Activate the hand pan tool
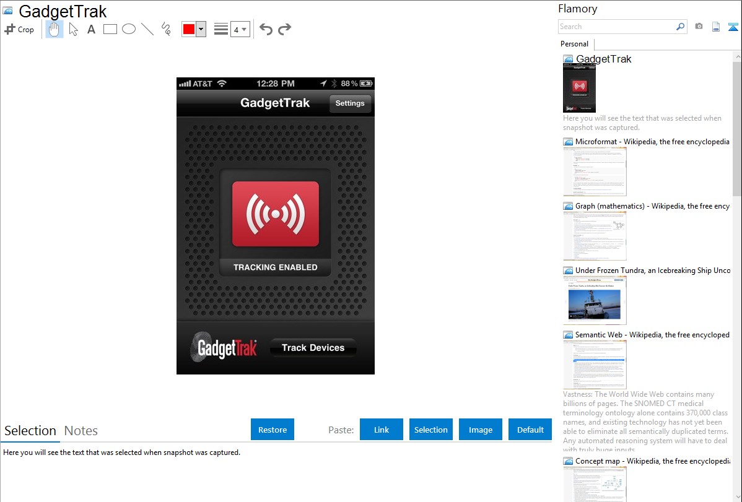The width and height of the screenshot is (742, 502). click(55, 29)
